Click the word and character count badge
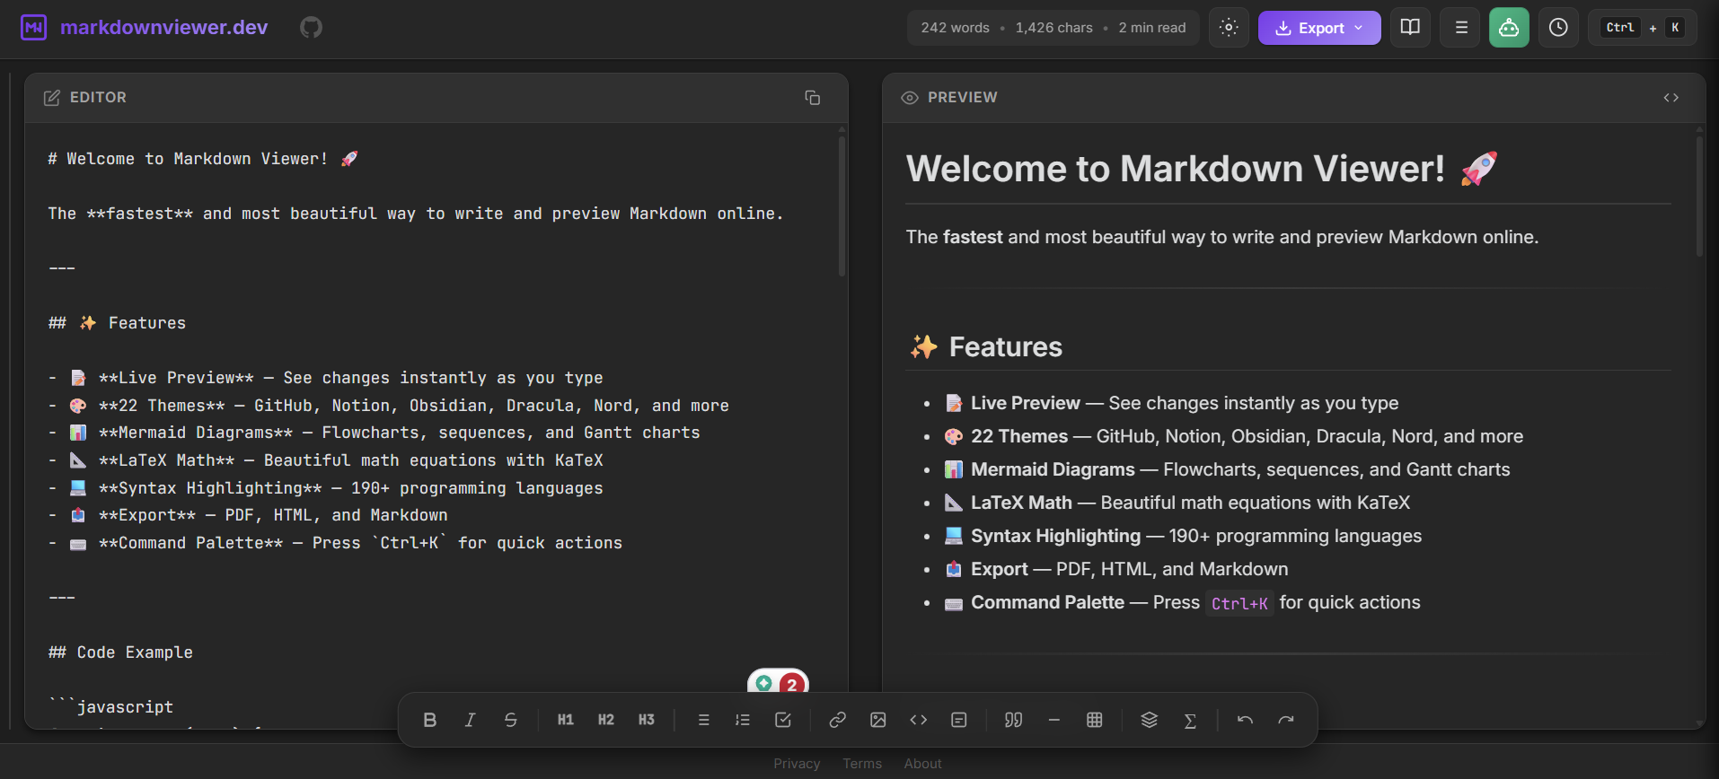Viewport: 1719px width, 779px height. click(x=1053, y=28)
